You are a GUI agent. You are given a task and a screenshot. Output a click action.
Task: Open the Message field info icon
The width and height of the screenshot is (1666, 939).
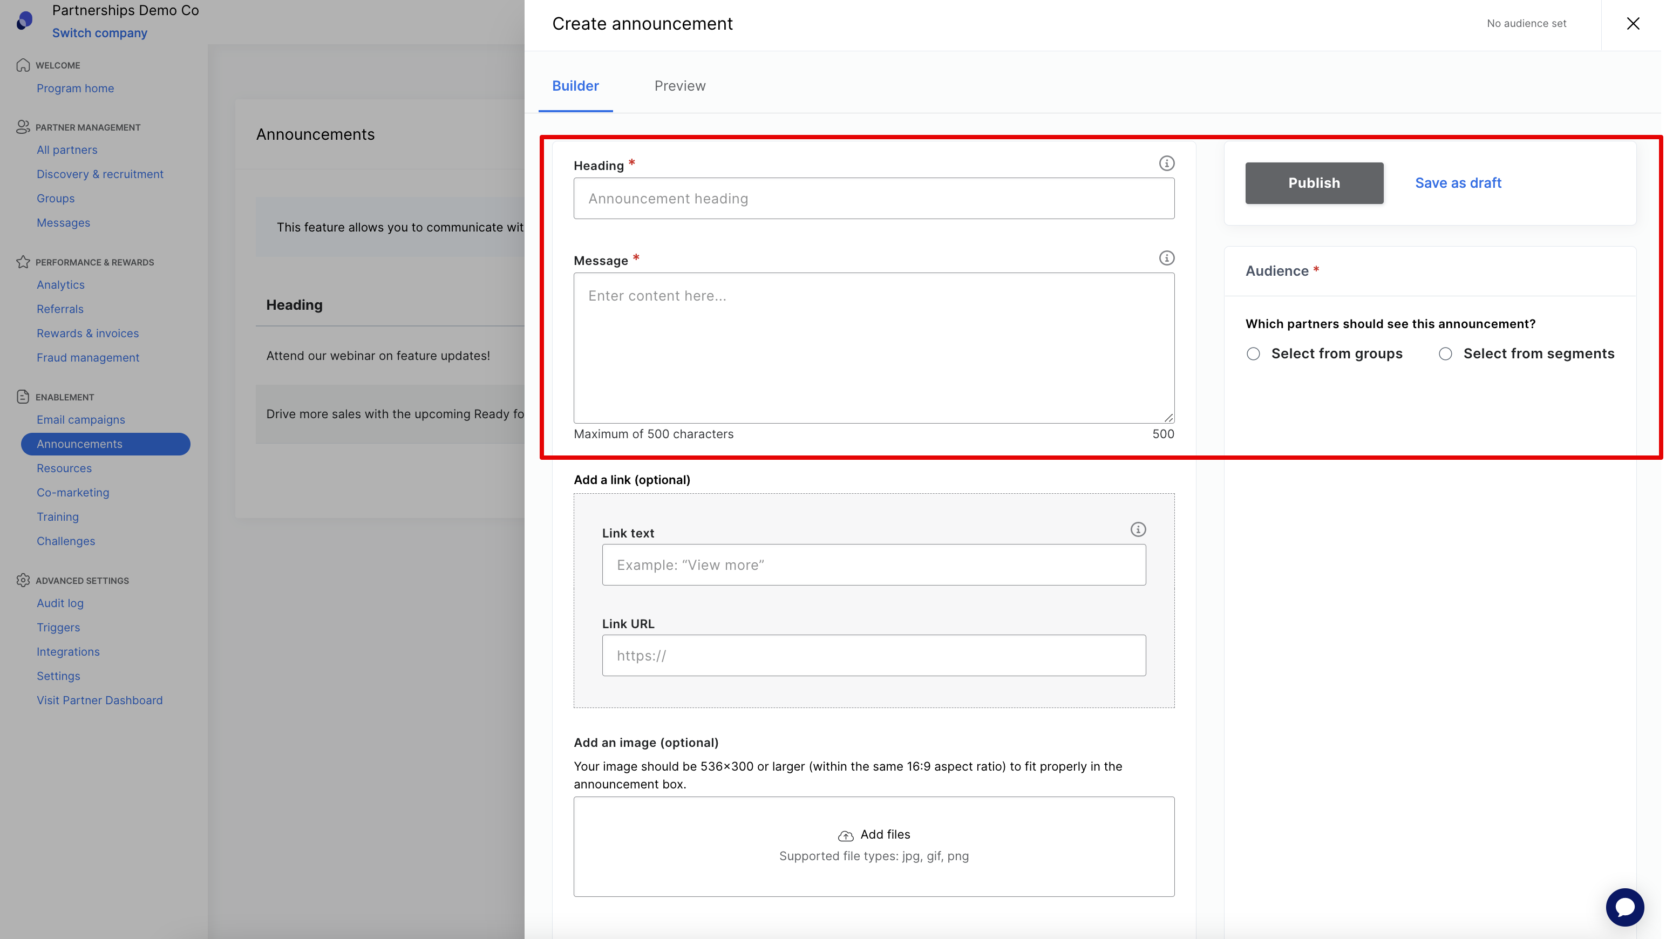tap(1166, 258)
